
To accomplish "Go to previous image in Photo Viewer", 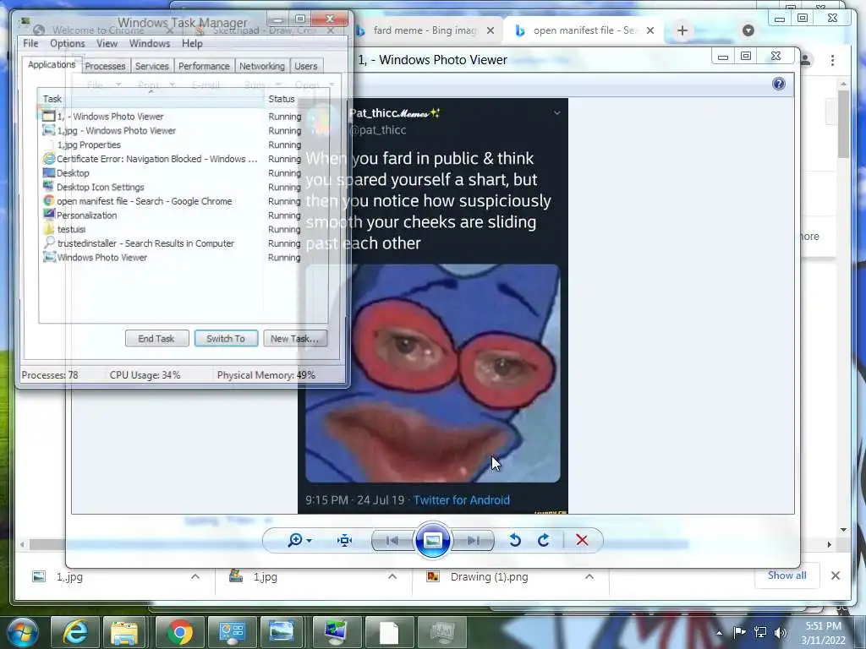I will (x=392, y=540).
